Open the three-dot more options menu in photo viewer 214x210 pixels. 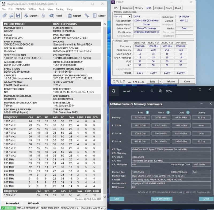(143, 91)
